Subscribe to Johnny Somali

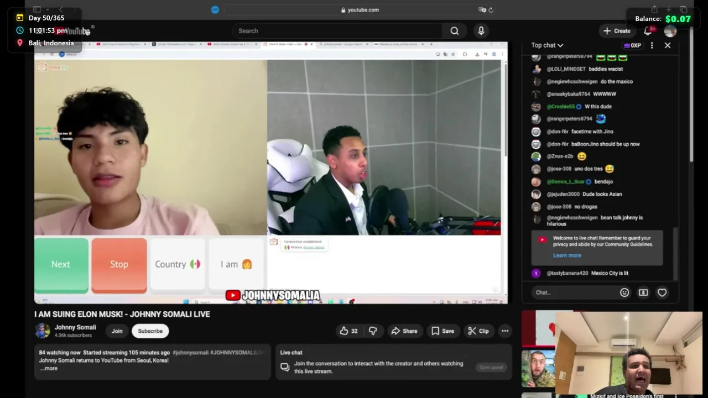[150, 331]
